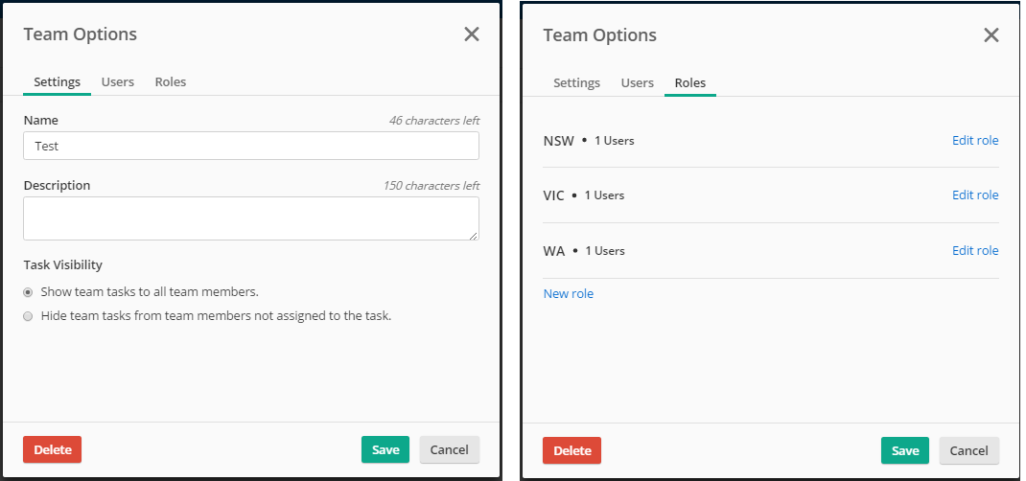Edit the WA role
Viewport: 1026px width, 481px height.
pos(975,251)
